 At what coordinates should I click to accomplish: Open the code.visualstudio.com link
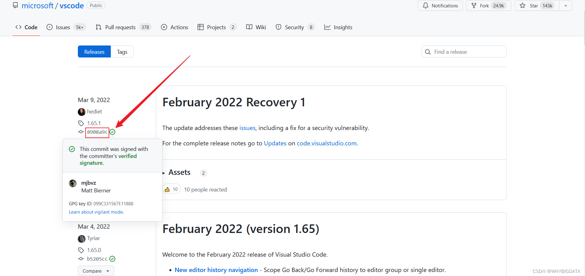[x=327, y=143]
